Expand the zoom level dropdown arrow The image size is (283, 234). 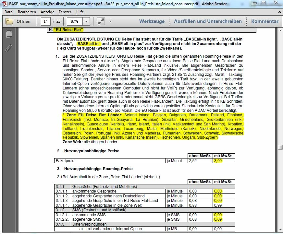[x=86, y=21]
